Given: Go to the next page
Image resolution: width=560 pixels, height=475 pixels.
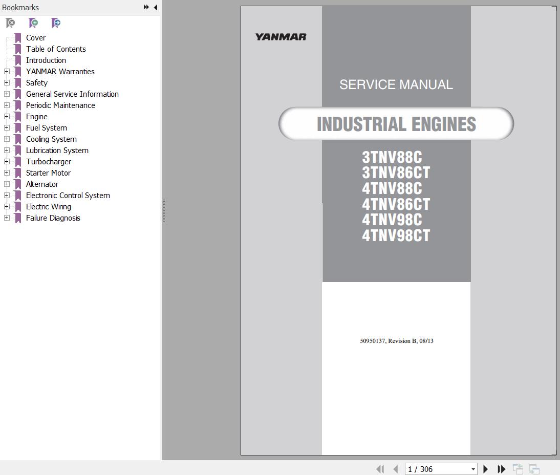Looking at the screenshot, I should coord(486,469).
